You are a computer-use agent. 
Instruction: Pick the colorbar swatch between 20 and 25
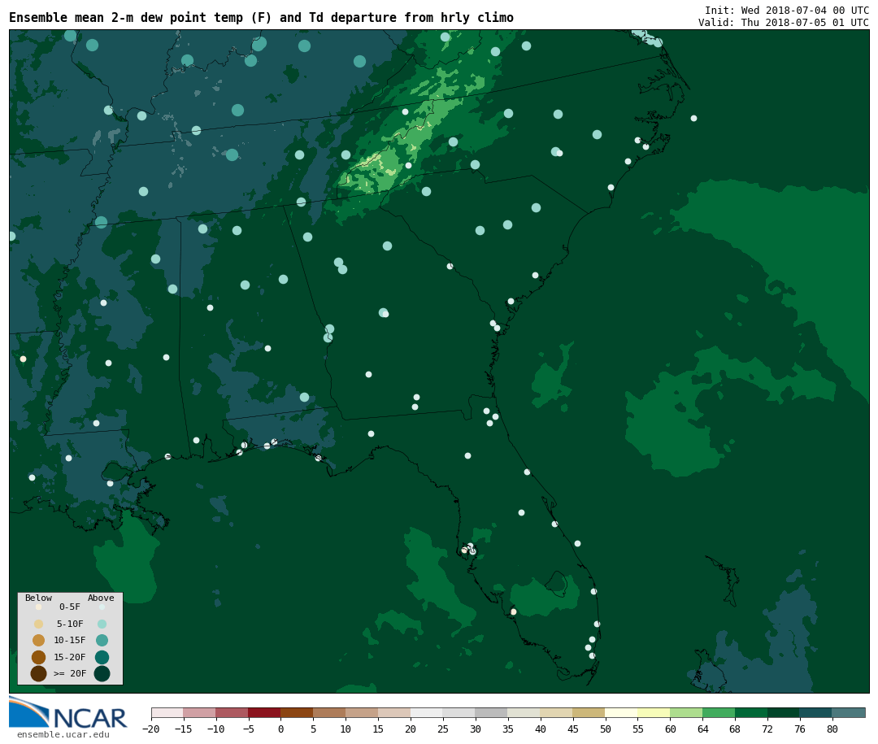427,712
